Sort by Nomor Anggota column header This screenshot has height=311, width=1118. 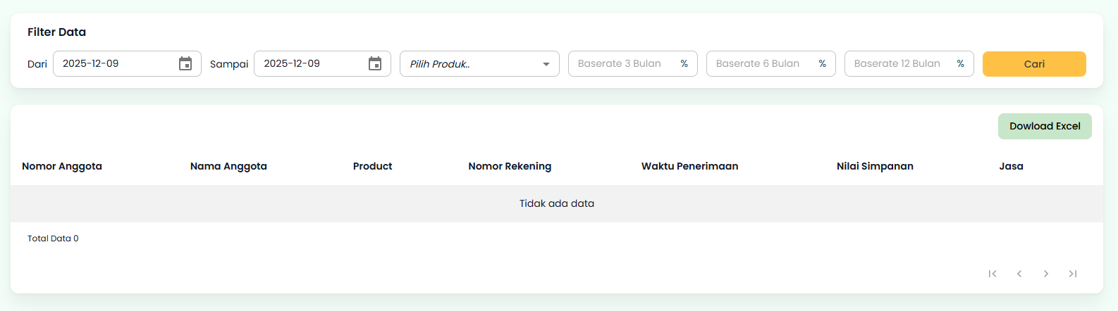coord(62,166)
